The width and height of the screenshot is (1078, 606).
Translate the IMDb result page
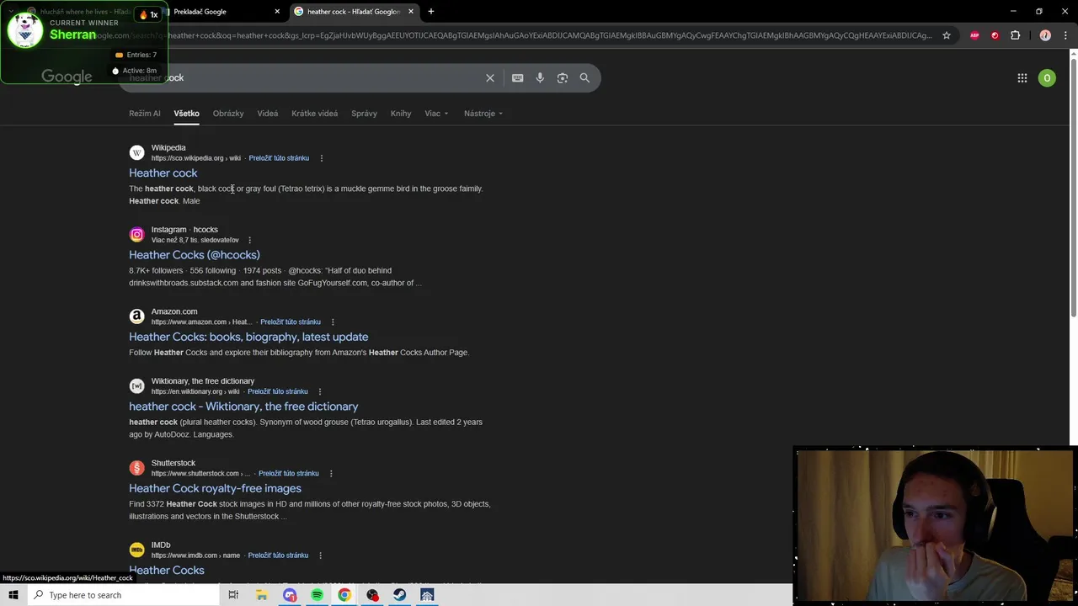tap(278, 555)
